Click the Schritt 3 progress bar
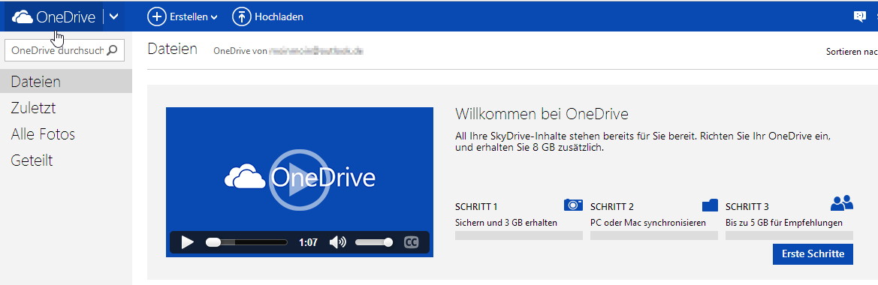The image size is (878, 285). pos(789,235)
